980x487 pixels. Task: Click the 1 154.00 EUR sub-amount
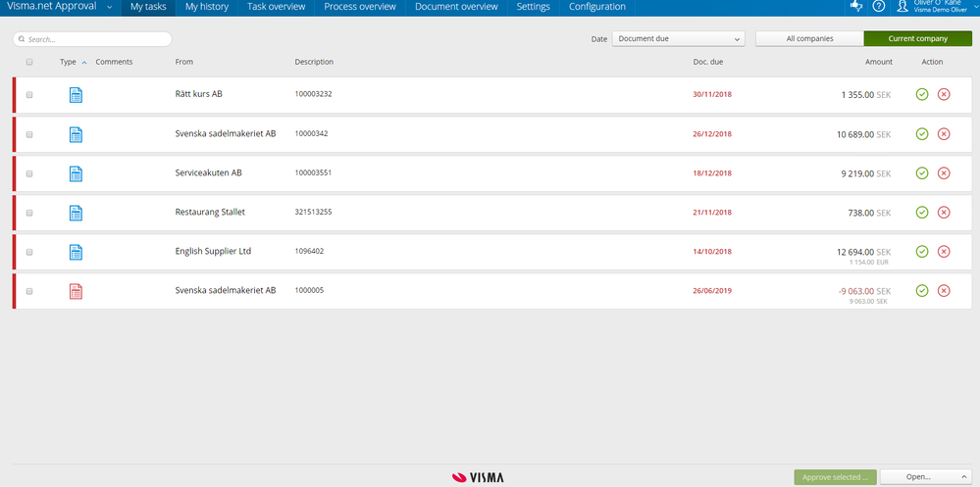pyautogui.click(x=868, y=263)
